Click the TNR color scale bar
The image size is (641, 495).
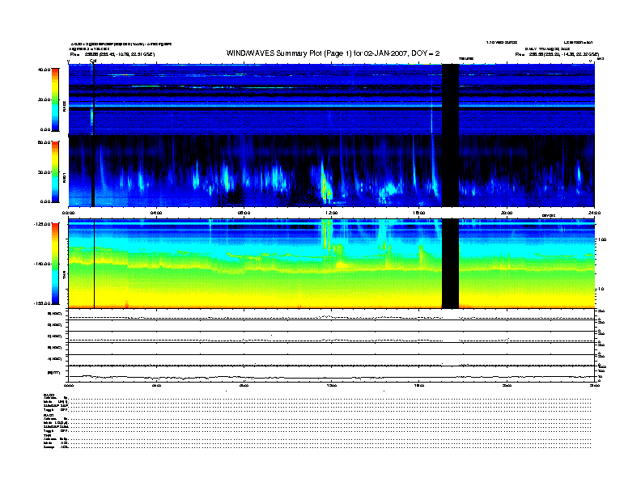[x=55, y=264]
